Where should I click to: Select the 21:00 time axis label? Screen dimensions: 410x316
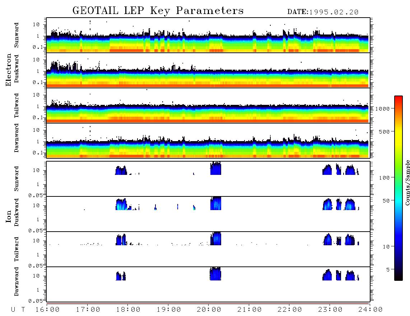tap(250, 310)
